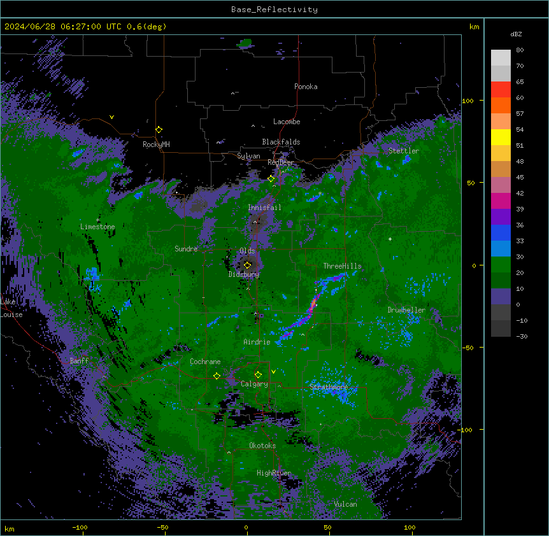Select the orange 57-60 dBZ legend swatch
The image size is (549, 536).
coord(501,105)
